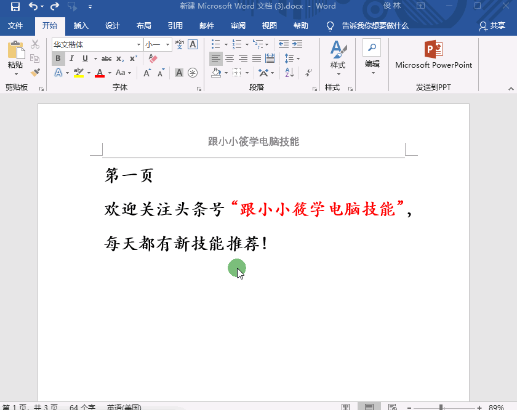Center align the paragraph
This screenshot has height=410, width=517.
coord(230,58)
